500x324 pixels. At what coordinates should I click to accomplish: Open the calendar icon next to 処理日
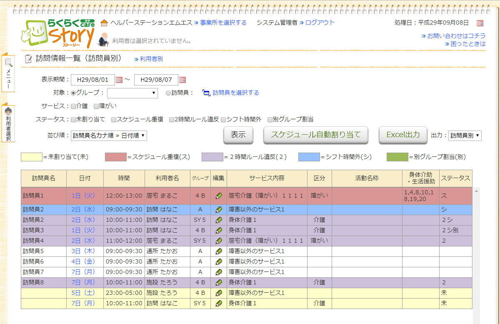point(480,23)
